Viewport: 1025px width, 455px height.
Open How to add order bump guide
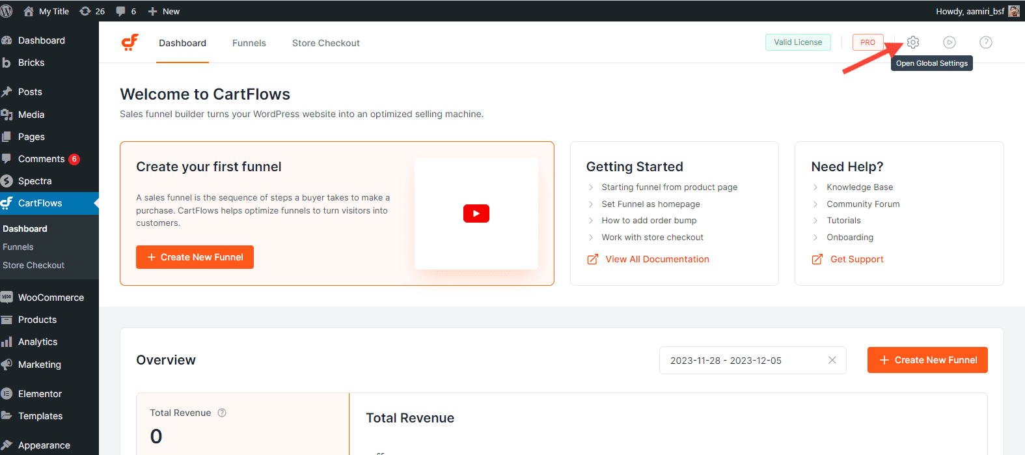pyautogui.click(x=648, y=221)
